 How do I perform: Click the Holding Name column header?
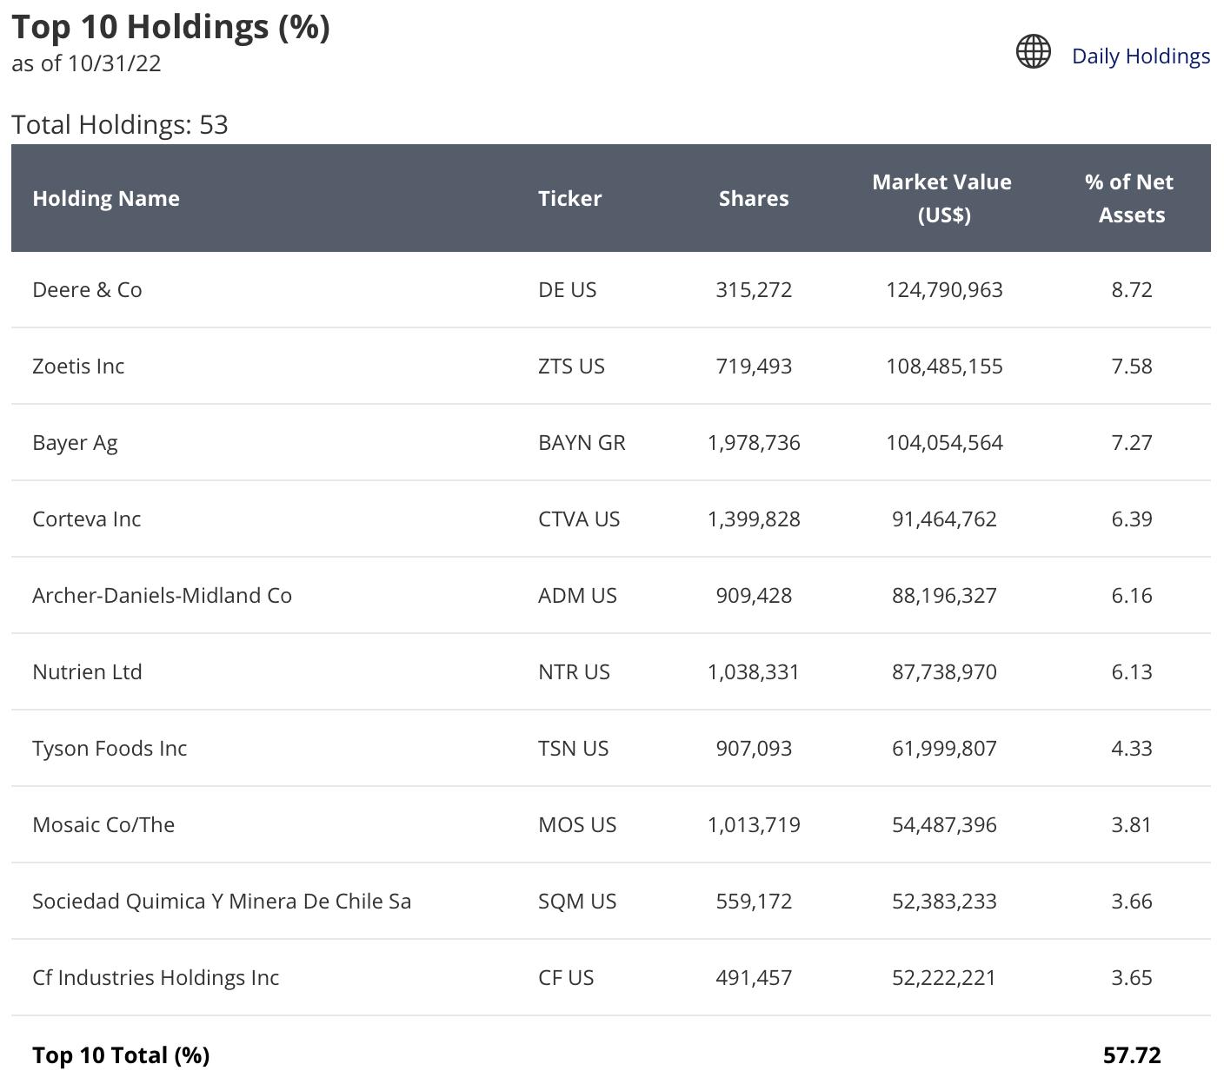click(x=106, y=198)
